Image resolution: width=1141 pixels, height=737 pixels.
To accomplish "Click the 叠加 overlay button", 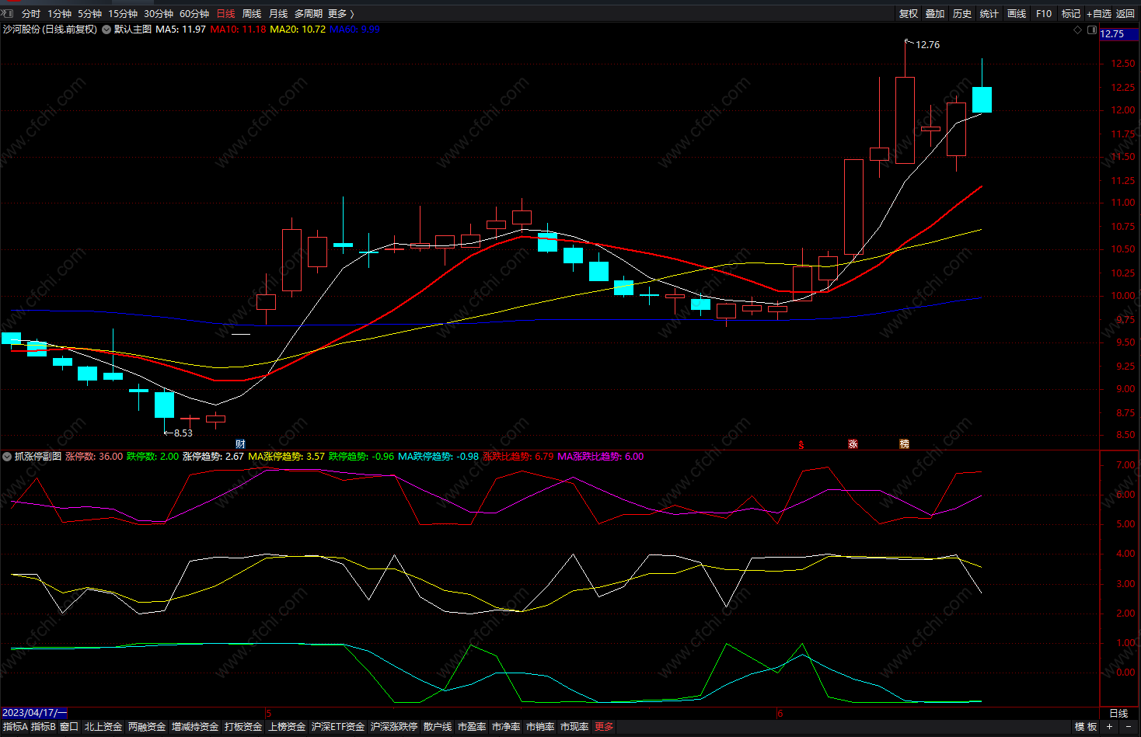I will pyautogui.click(x=935, y=14).
